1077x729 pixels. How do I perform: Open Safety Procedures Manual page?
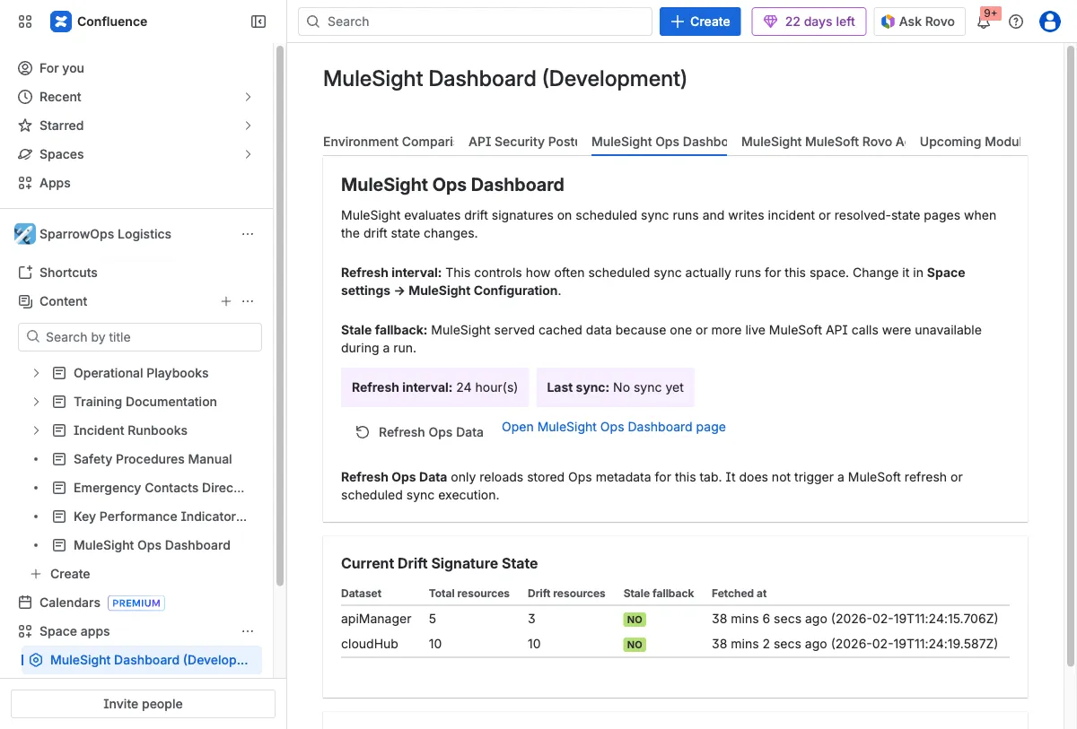click(153, 459)
